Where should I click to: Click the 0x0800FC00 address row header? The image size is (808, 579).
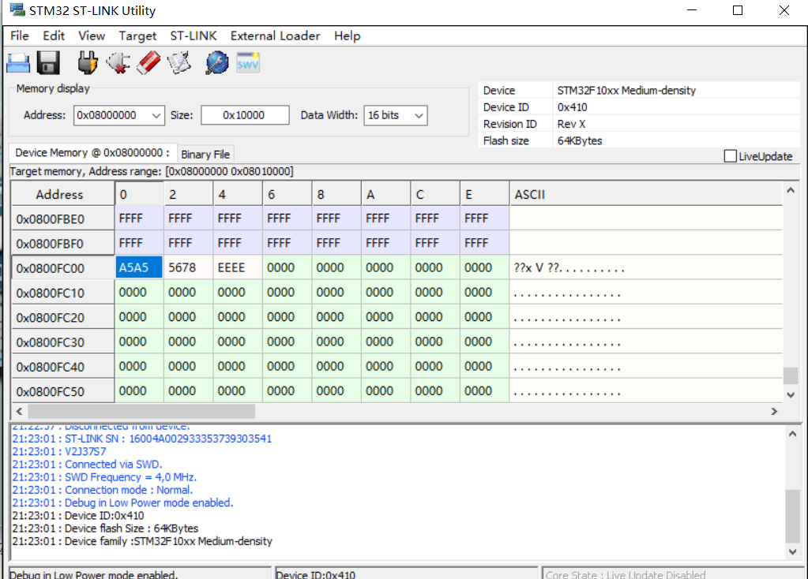(x=63, y=268)
